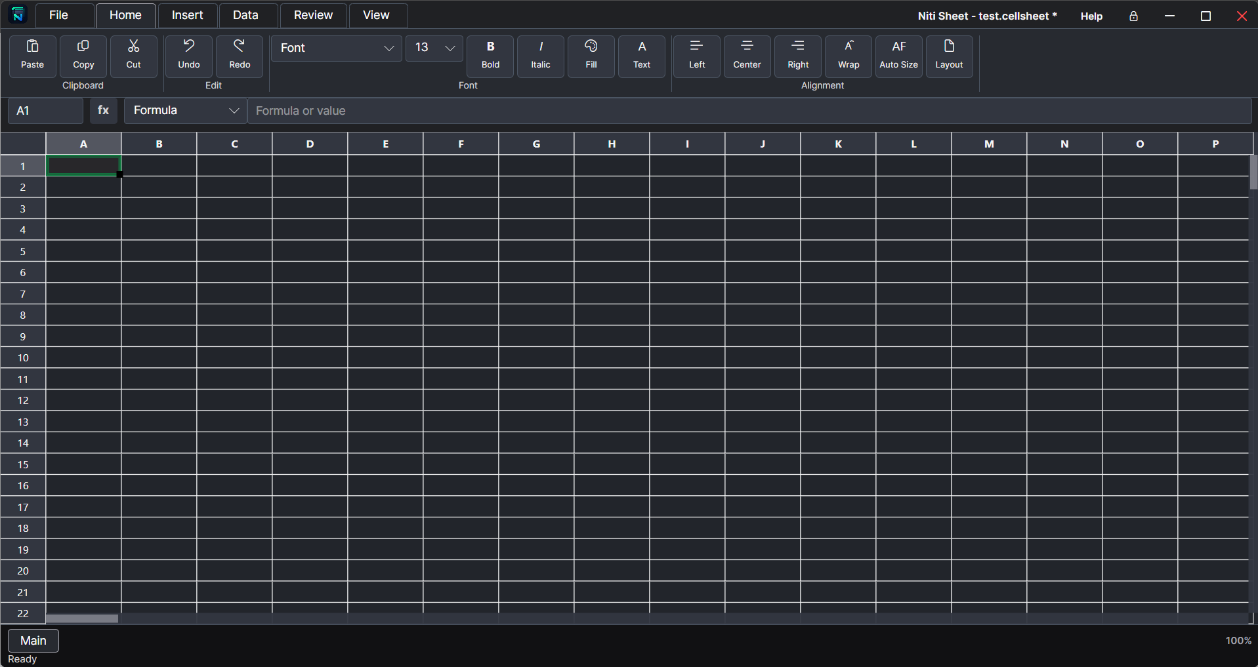Click the select-all corner box
Image resolution: width=1258 pixels, height=667 pixels.
coord(23,144)
